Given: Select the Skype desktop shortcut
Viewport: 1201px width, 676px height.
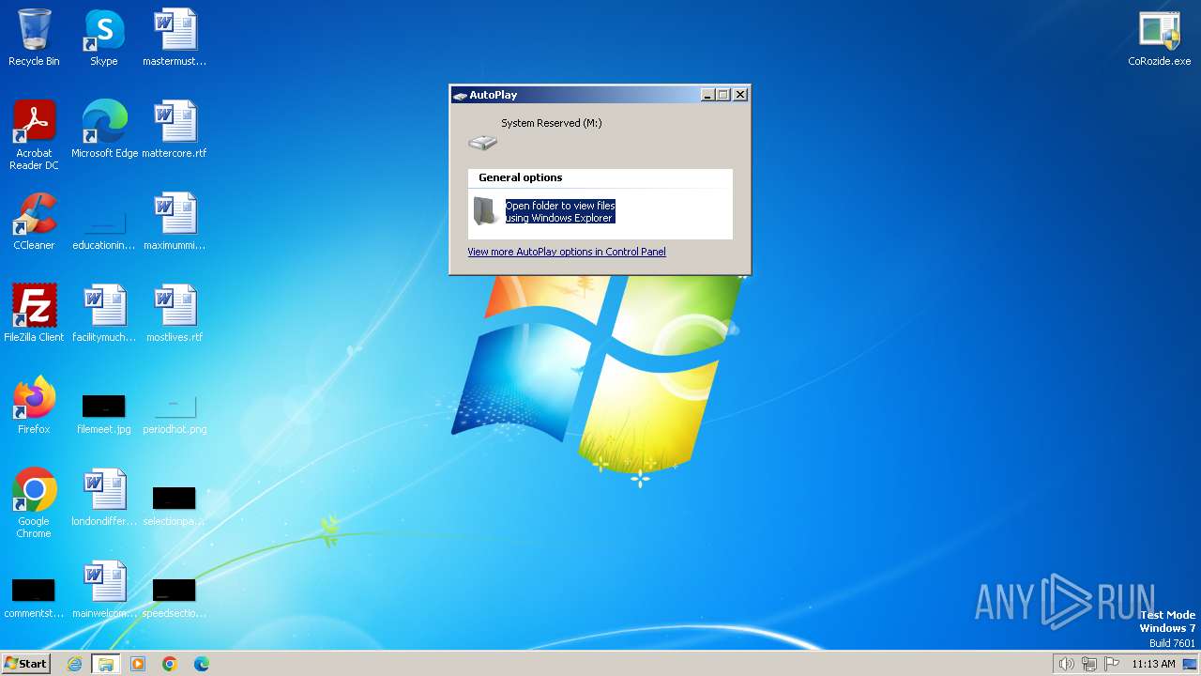Looking at the screenshot, I should 104,38.
